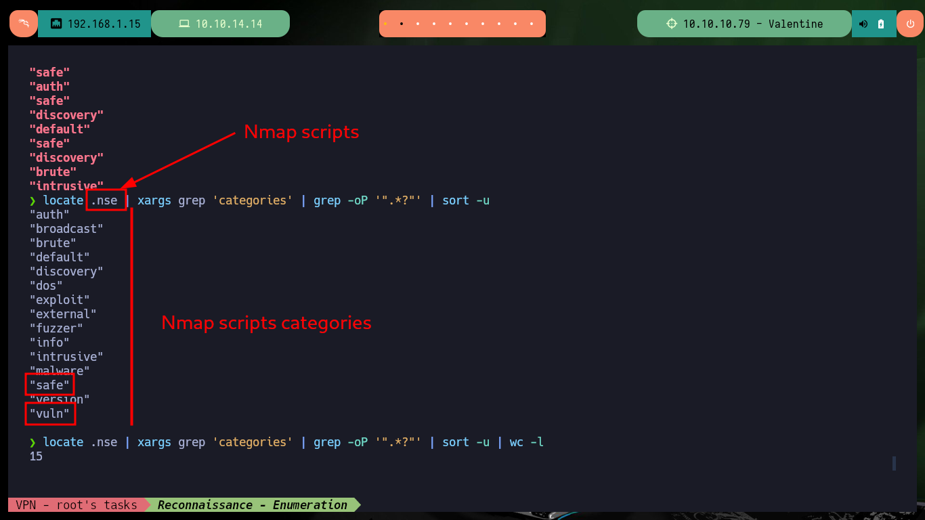Click the wc -l output value 15
This screenshot has height=520, width=925.
tap(36, 456)
